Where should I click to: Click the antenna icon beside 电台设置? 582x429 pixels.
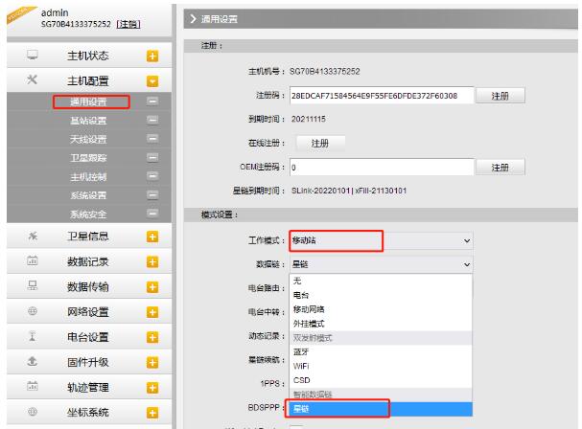pyautogui.click(x=33, y=336)
